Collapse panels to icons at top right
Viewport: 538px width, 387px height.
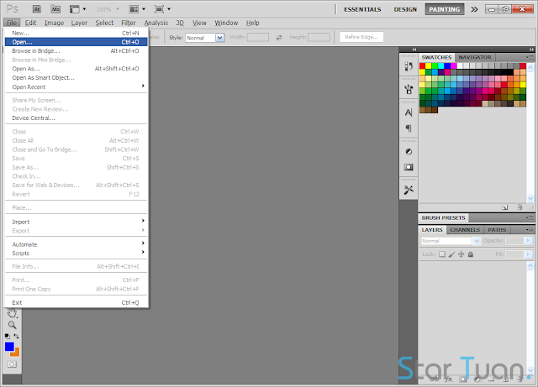pyautogui.click(x=531, y=50)
